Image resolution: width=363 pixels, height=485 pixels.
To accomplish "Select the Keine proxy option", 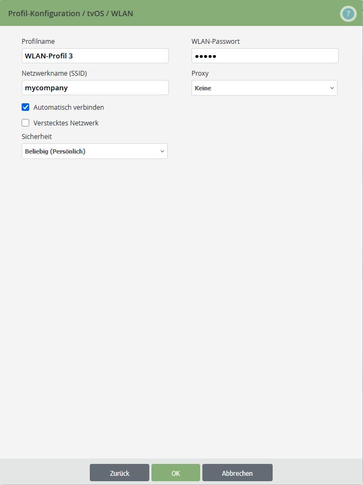I will click(264, 88).
